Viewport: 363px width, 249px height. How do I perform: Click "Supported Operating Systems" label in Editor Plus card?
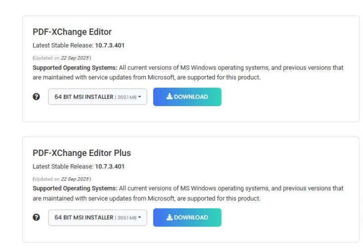(75, 188)
